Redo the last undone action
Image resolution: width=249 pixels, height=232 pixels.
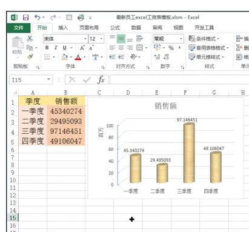53,18
